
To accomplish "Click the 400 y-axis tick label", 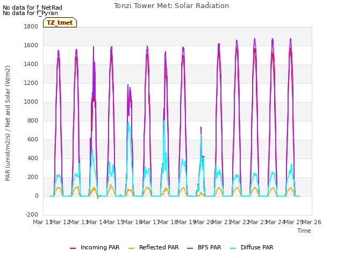I will click(x=32, y=158).
